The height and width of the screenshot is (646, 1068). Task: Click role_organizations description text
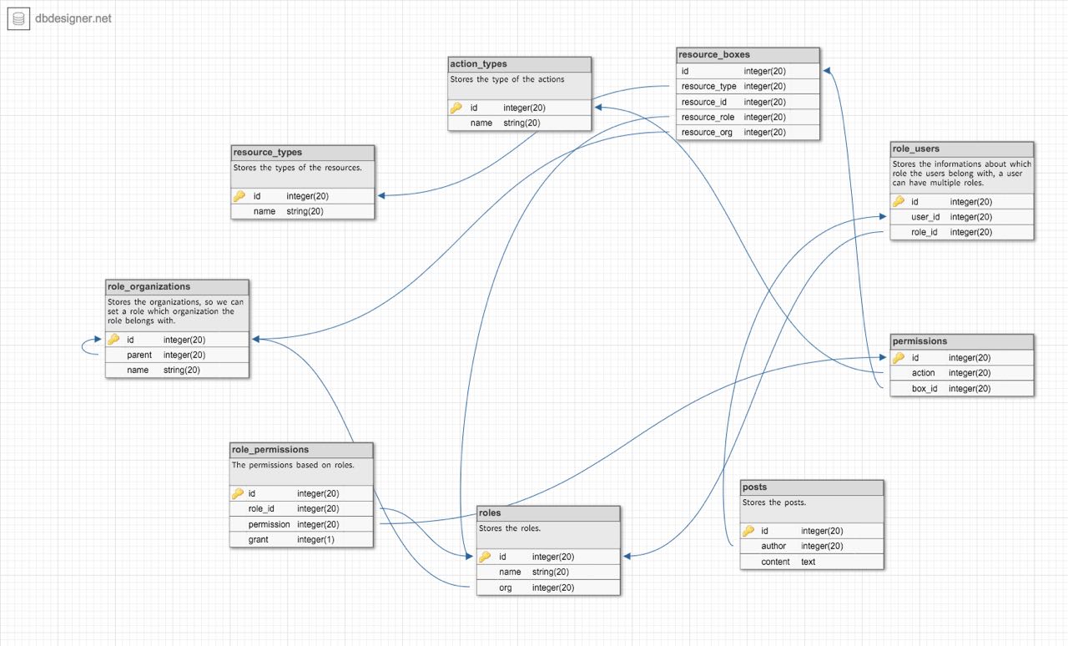[x=176, y=311]
